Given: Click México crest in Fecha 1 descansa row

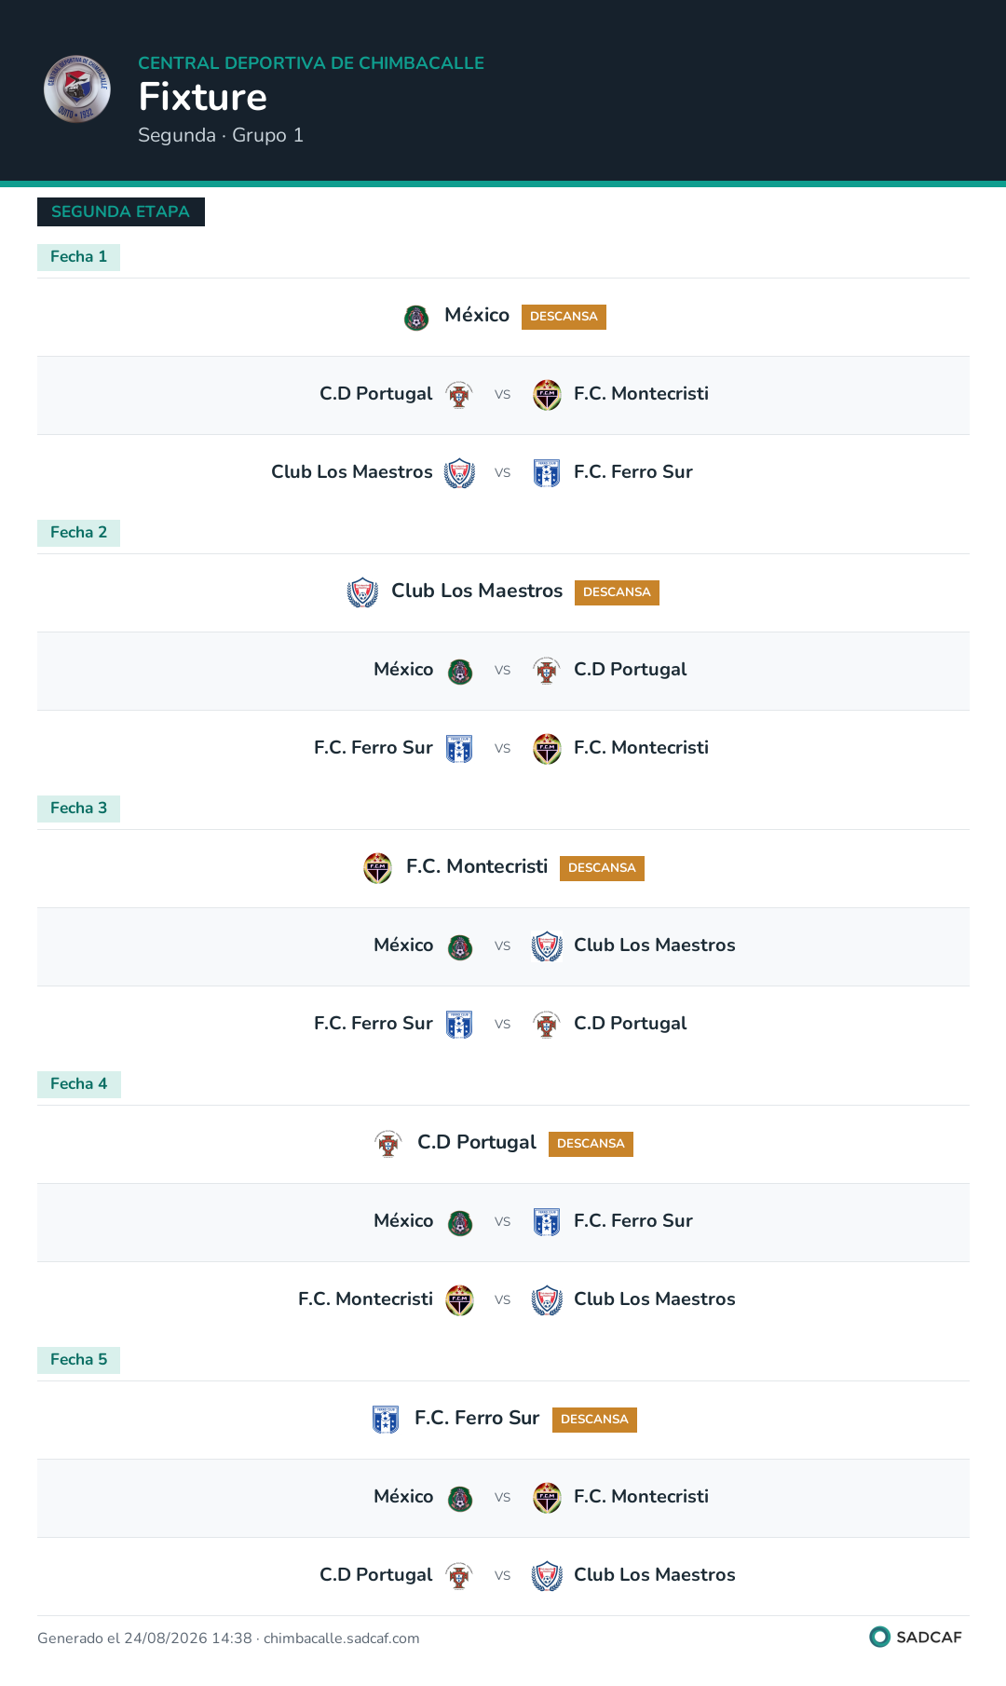Looking at the screenshot, I should pos(416,318).
